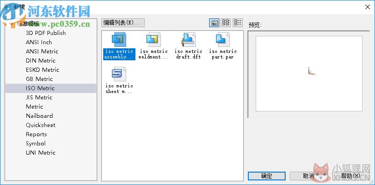Select JIS Metric template category
Image resolution: width=375 pixels, height=185 pixels.
(39, 98)
